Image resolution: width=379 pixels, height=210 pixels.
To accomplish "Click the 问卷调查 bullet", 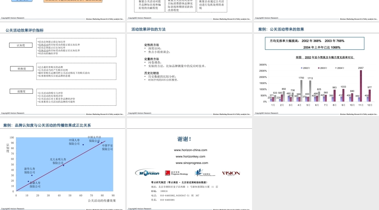I will (x=155, y=63).
